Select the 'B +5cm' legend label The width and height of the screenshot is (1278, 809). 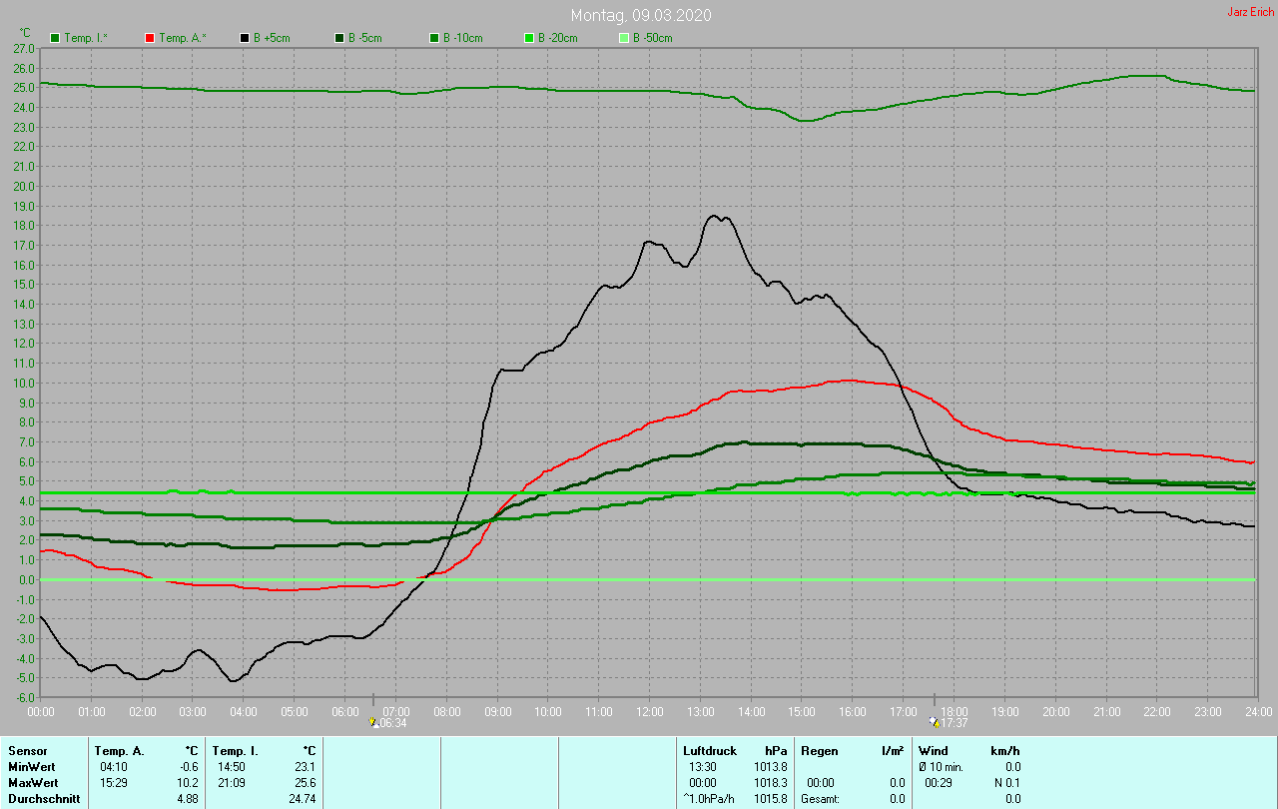[x=272, y=38]
